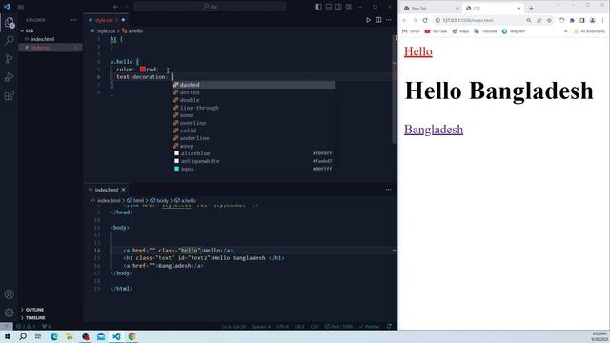Open the Accounts menu in activity bar
The width and height of the screenshot is (610, 343).
pos(10,294)
